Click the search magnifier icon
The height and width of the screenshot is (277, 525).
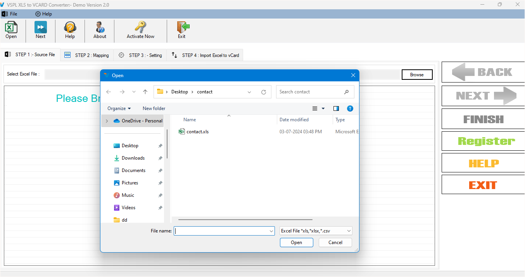(x=346, y=92)
